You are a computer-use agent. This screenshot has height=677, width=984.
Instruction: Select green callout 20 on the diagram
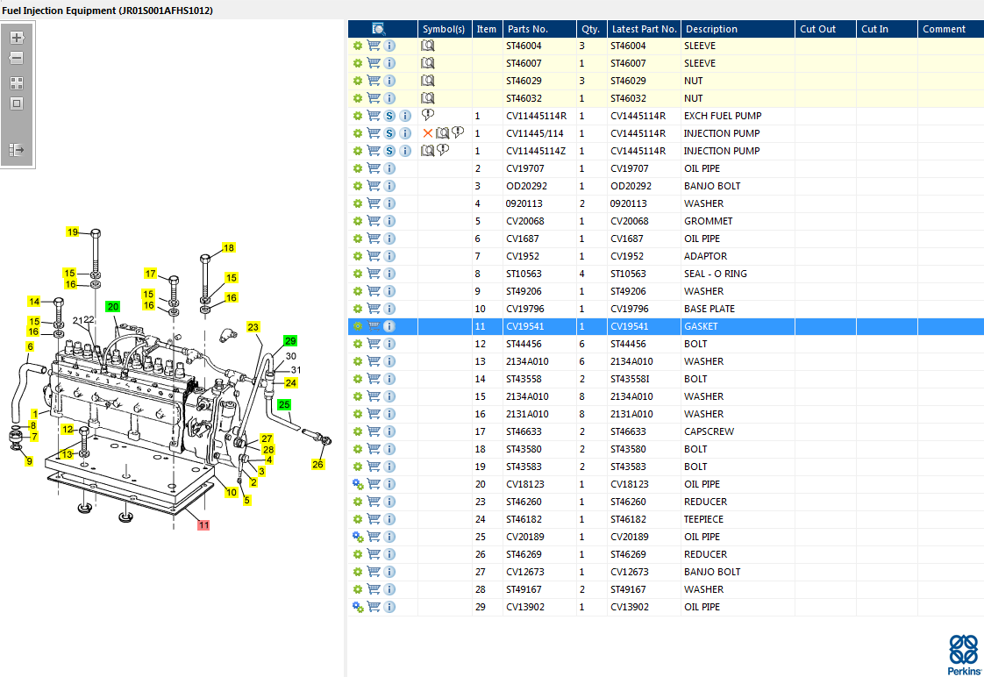click(113, 307)
